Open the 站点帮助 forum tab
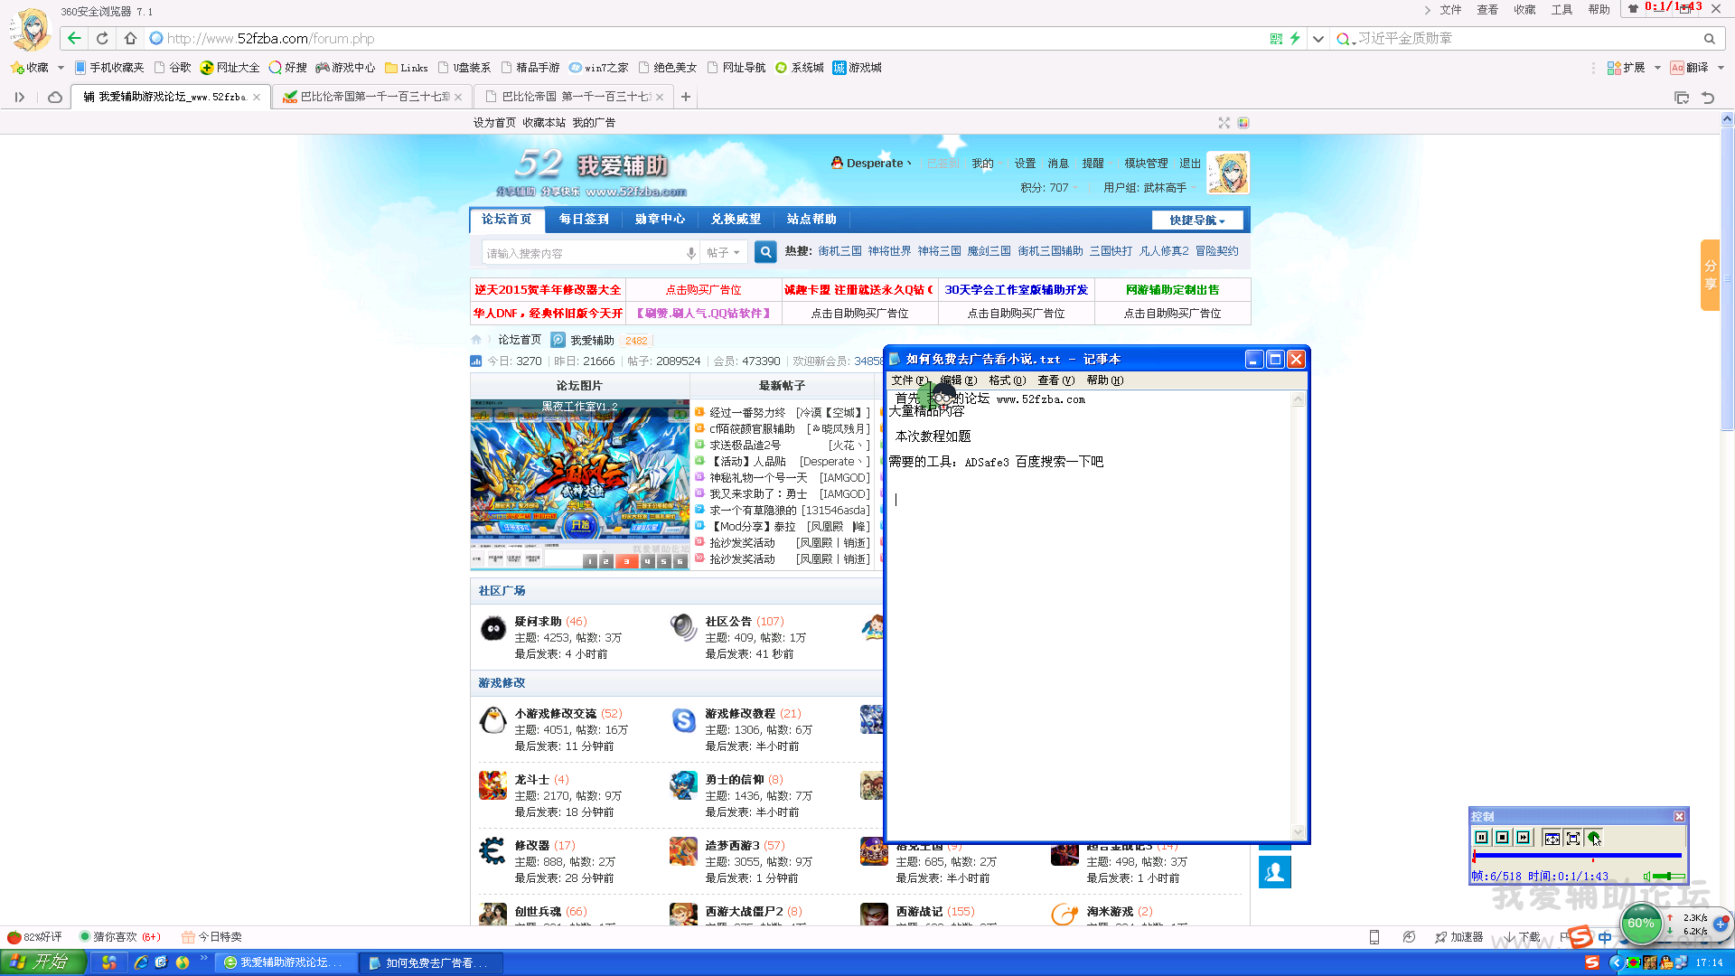Viewport: 1735px width, 976px height. 811,219
